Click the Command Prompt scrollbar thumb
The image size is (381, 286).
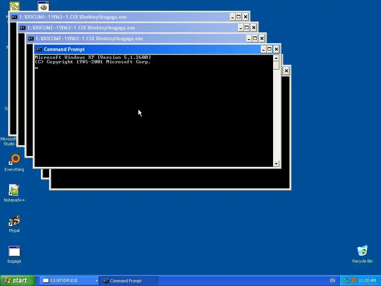point(276,66)
